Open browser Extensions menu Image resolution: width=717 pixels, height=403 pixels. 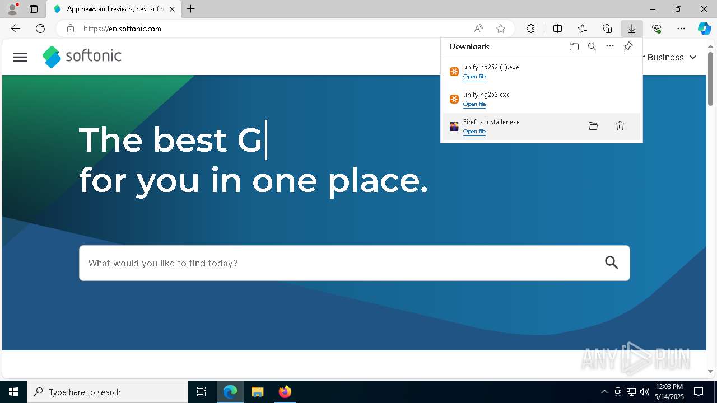click(530, 29)
